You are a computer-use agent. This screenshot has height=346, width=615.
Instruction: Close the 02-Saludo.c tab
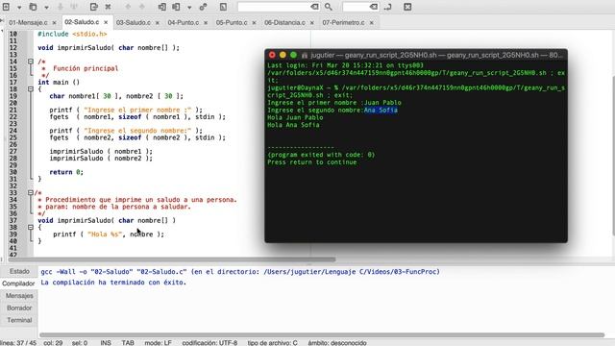106,22
